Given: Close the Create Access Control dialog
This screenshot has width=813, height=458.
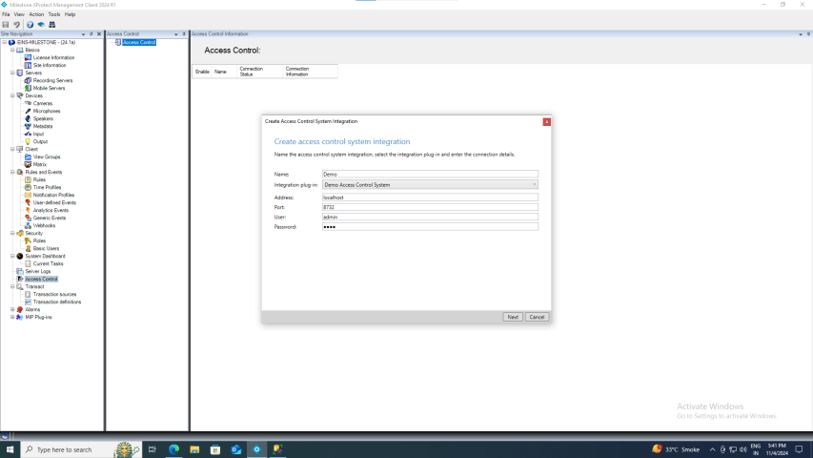Looking at the screenshot, I should pos(546,122).
